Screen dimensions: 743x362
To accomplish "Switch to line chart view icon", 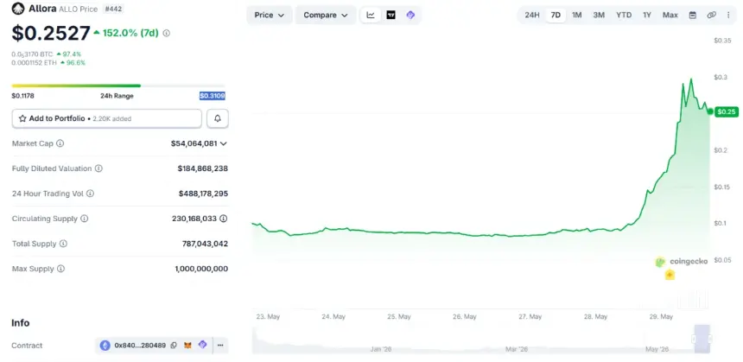I will [371, 16].
